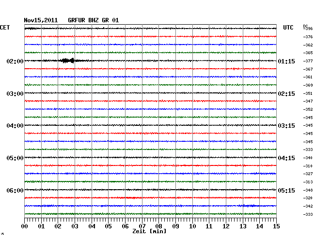Click the CET timezone label
Viewport: 315px width, 239px height.
point(5,28)
